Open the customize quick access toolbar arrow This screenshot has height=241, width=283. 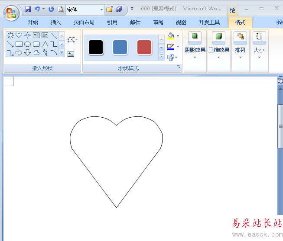coord(132,9)
